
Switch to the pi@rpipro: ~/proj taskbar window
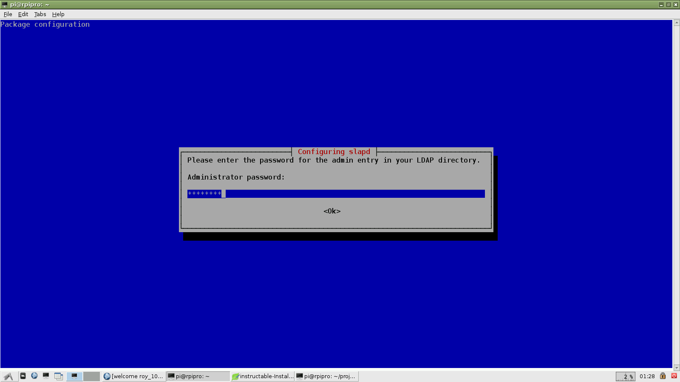[x=326, y=376]
